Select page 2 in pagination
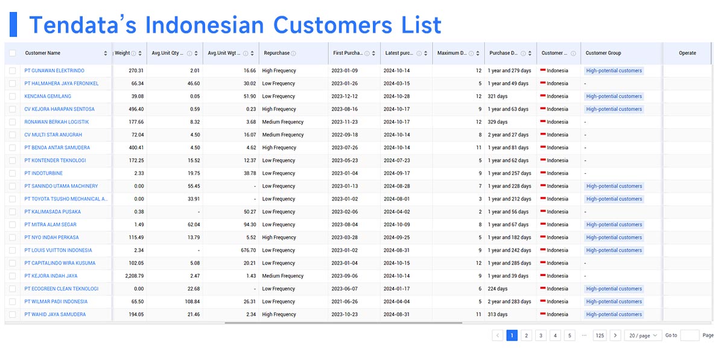This screenshot has height=349, width=718. point(527,335)
